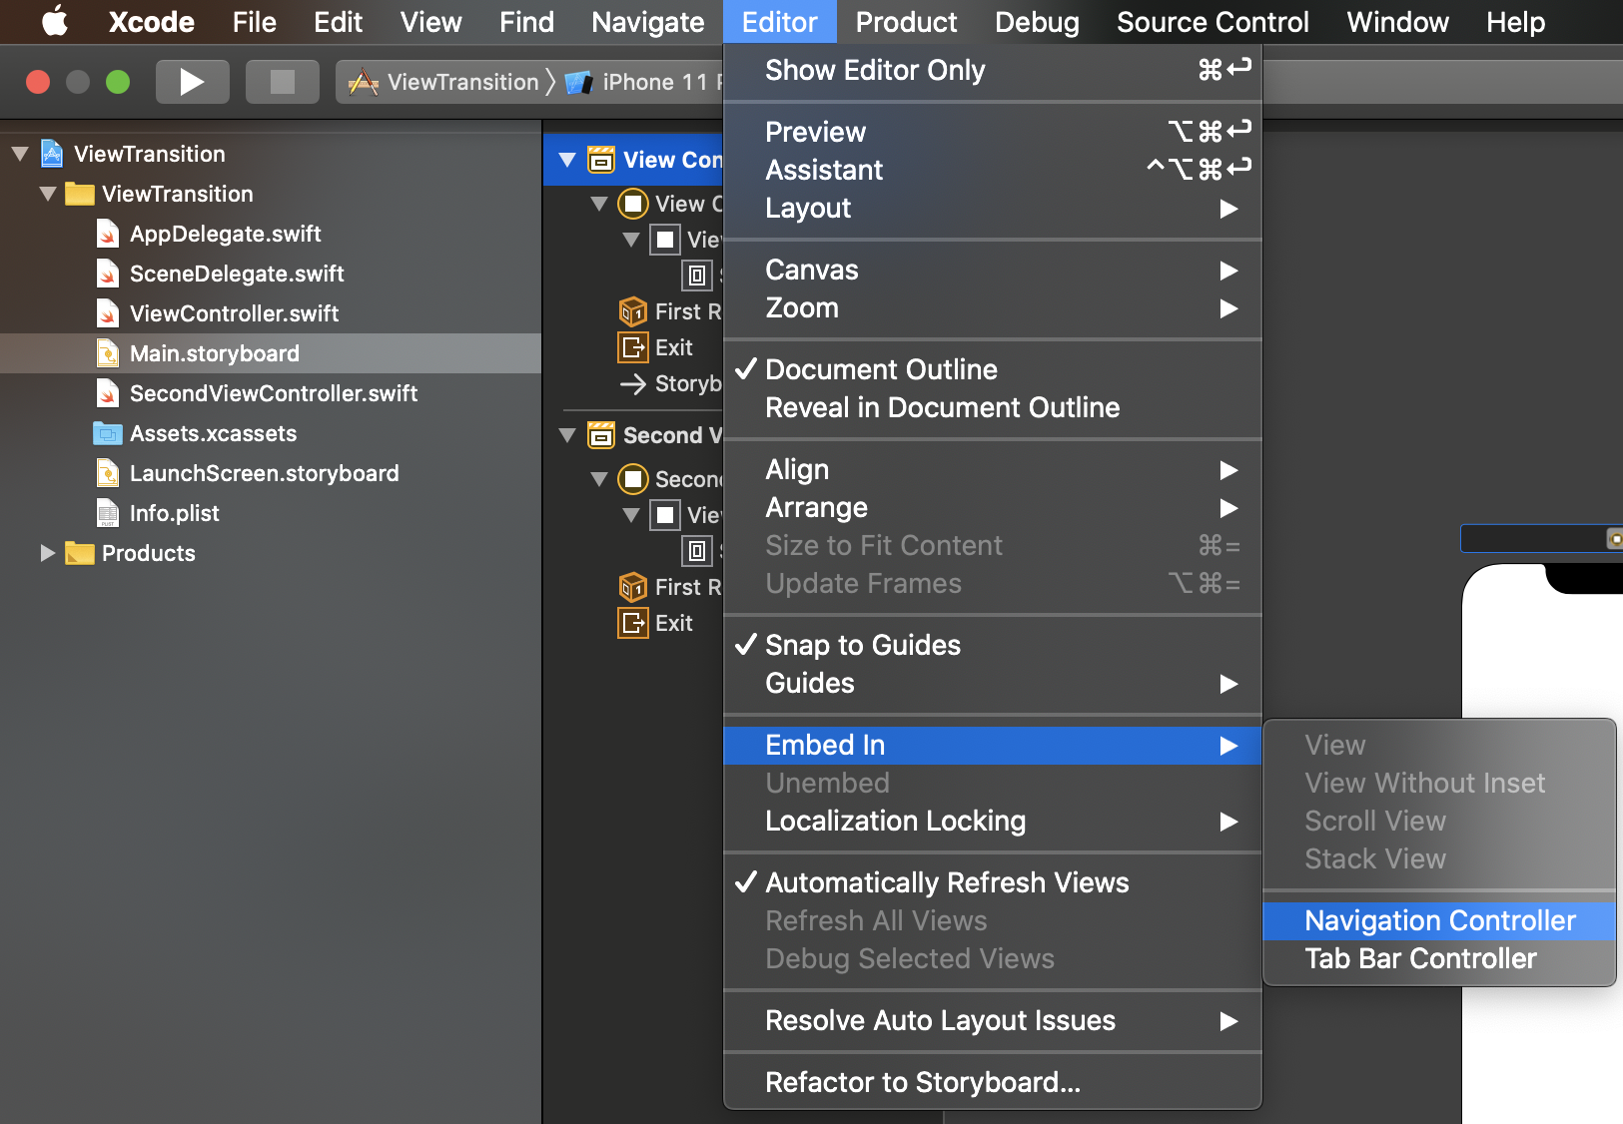Screen dimensions: 1623x1124
Task: Open the Zoom submenu
Action: tap(993, 307)
